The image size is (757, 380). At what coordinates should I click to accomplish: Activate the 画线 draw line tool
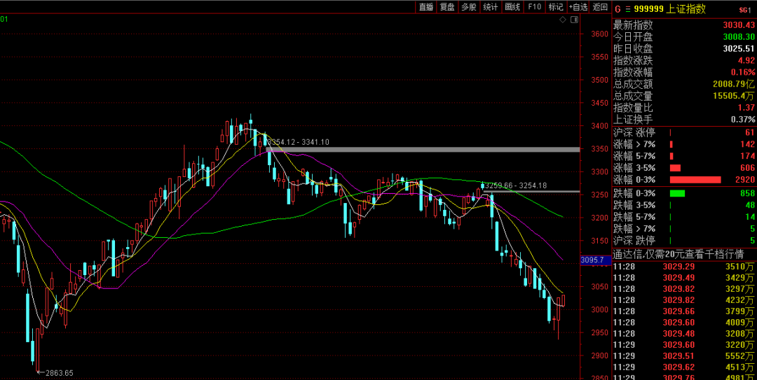(x=512, y=7)
